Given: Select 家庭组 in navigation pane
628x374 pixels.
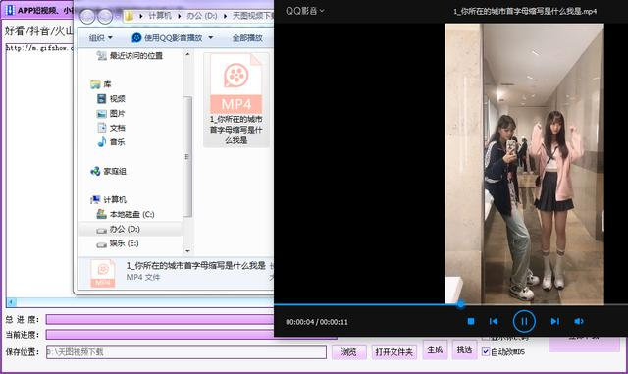Looking at the screenshot, I should (109, 171).
